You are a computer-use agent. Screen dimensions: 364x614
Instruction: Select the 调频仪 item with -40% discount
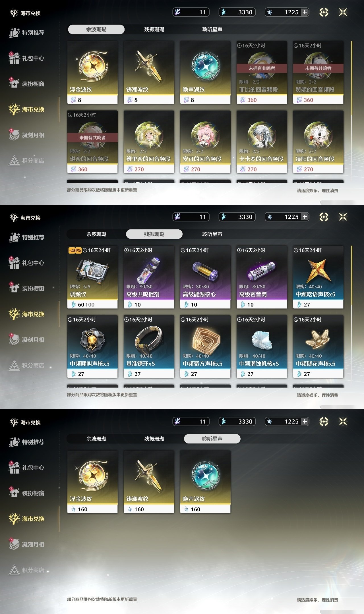click(x=92, y=277)
